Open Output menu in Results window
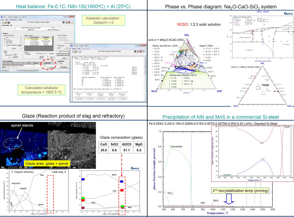This screenshot has width=294, height=217. 74,49
